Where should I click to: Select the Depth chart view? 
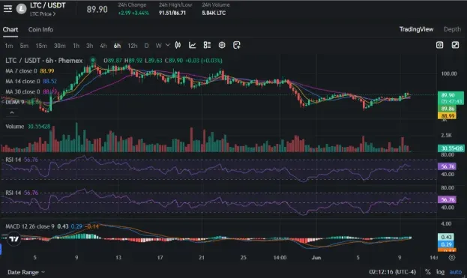[x=452, y=29]
